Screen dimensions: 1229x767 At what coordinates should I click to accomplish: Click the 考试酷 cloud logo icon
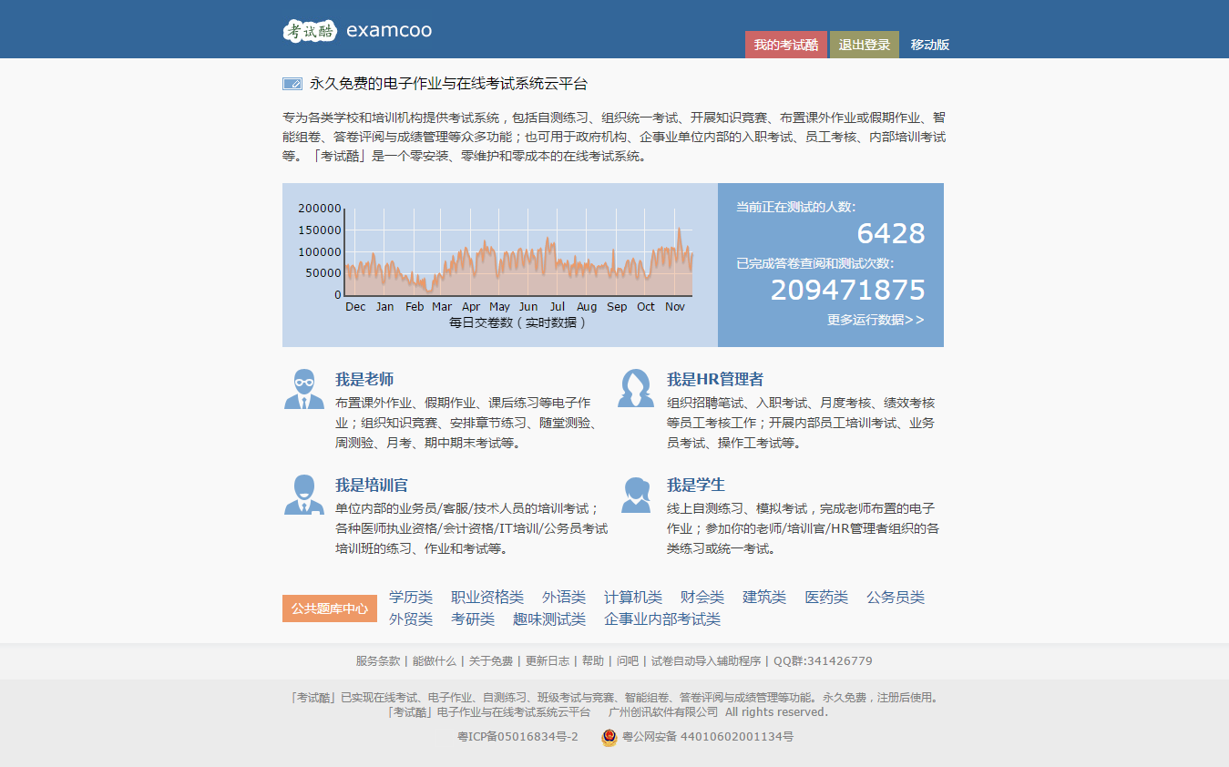tap(310, 31)
